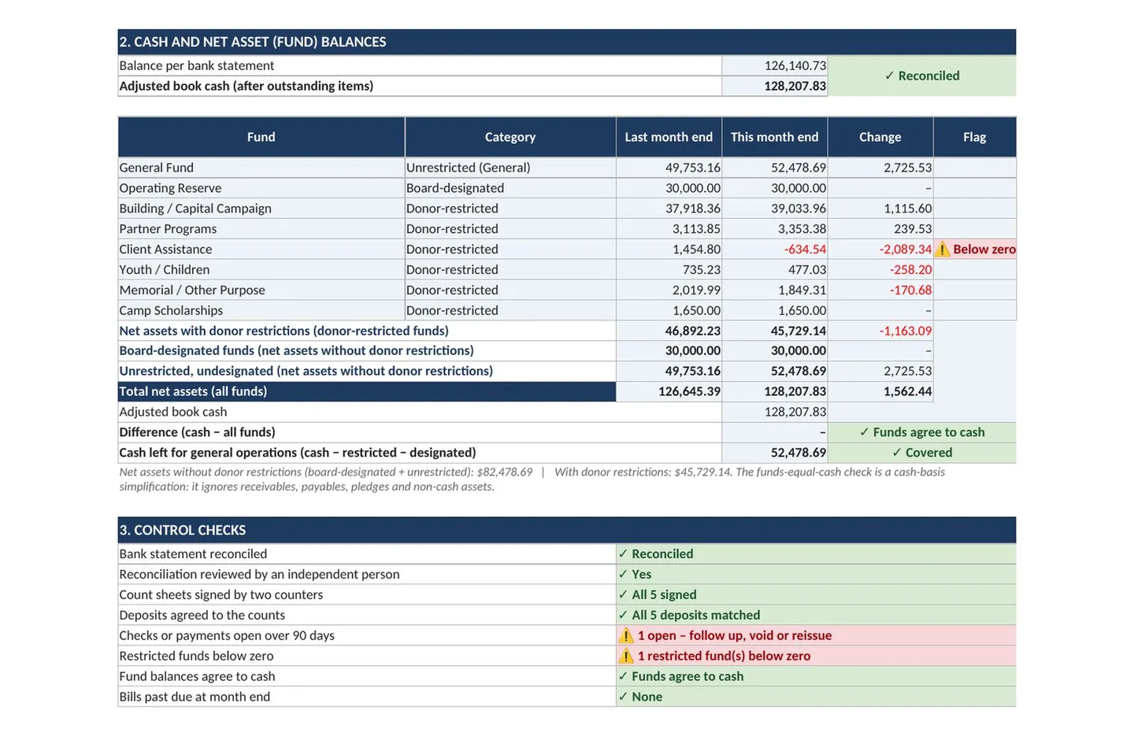
Task: Click the All 5 deposits matched status
Action: (689, 616)
